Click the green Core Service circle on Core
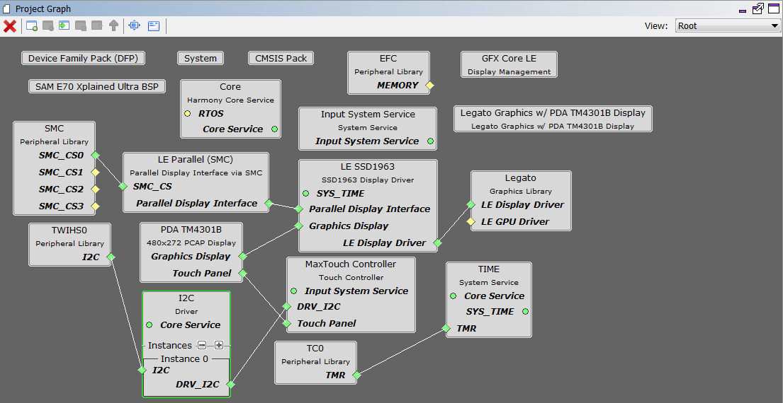 tap(274, 129)
